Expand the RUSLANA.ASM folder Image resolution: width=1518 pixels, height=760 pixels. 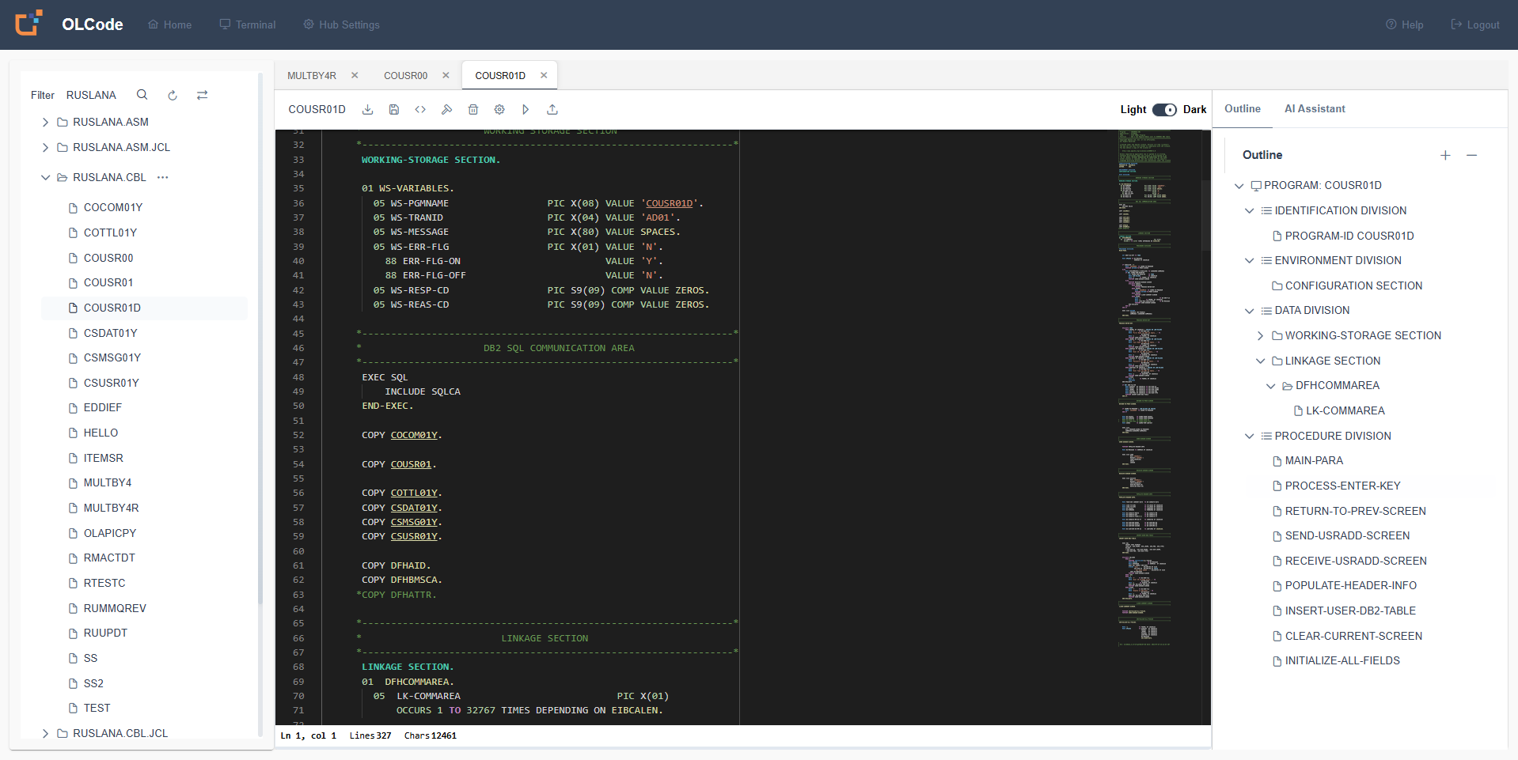pyautogui.click(x=45, y=122)
